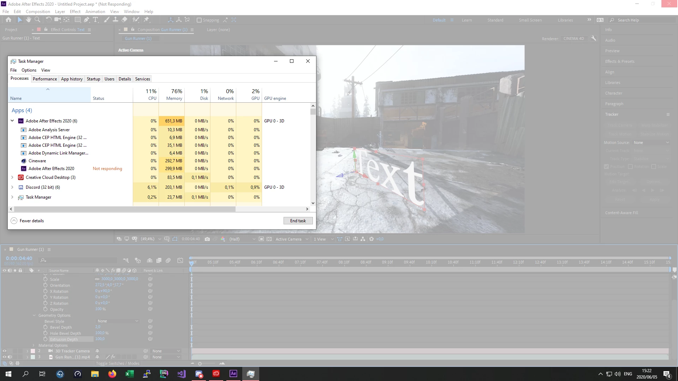Click the After Effects taskbar icon
678x381 pixels.
point(233,374)
